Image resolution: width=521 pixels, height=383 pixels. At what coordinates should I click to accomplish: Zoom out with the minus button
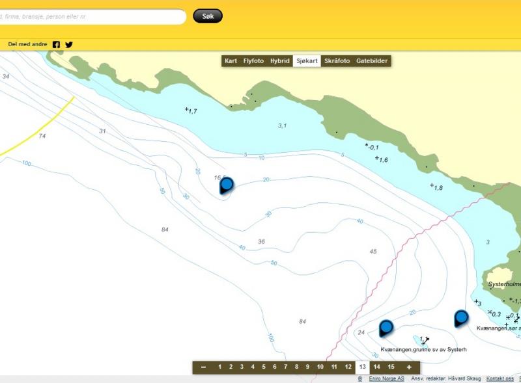[204, 367]
